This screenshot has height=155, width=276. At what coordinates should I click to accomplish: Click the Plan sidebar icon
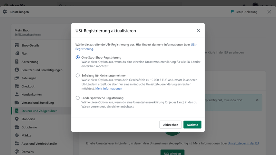click(x=17, y=54)
